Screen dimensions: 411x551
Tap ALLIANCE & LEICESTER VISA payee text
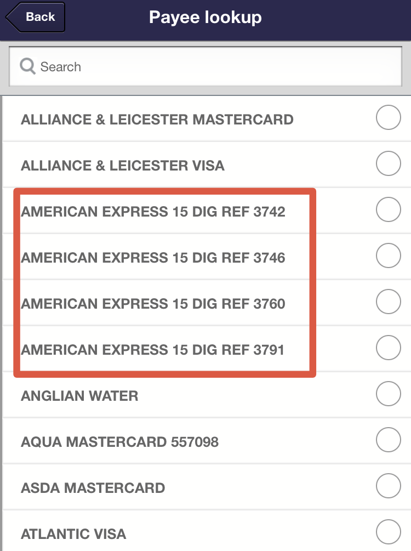[x=122, y=166]
